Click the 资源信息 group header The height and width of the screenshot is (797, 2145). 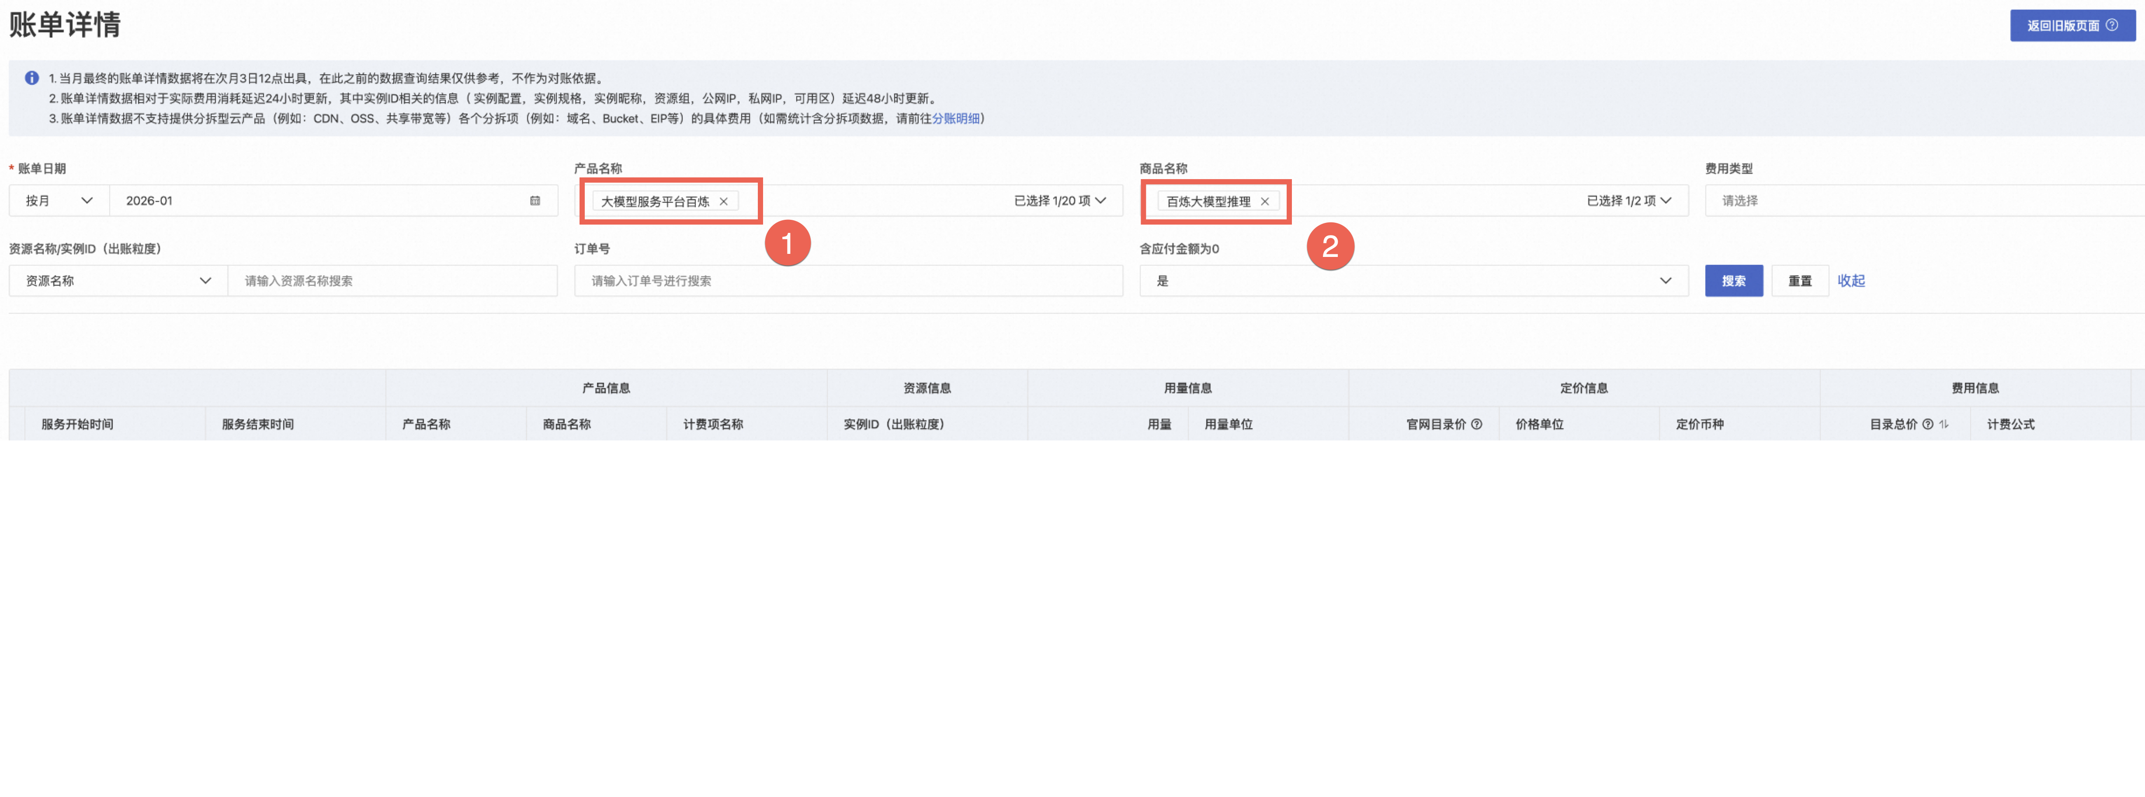click(927, 388)
